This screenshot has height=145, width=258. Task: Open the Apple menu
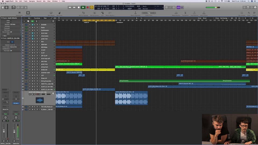pyautogui.click(x=3, y=1)
